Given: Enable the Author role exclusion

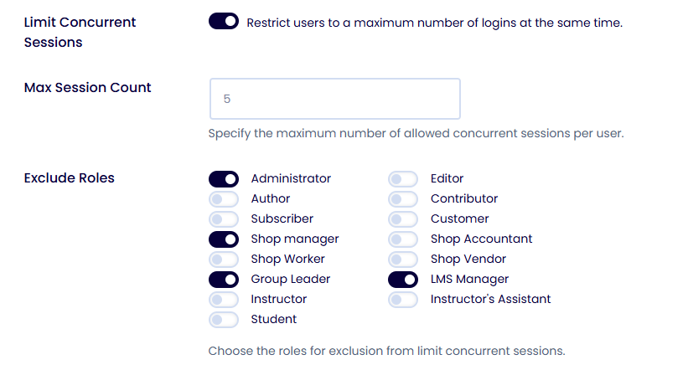Looking at the screenshot, I should tap(224, 198).
